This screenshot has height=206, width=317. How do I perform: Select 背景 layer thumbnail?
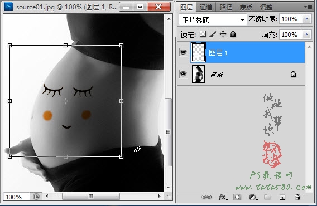(x=198, y=74)
